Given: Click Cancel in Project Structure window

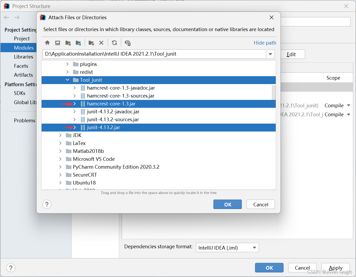Looking at the screenshot, I should pyautogui.click(x=302, y=268).
